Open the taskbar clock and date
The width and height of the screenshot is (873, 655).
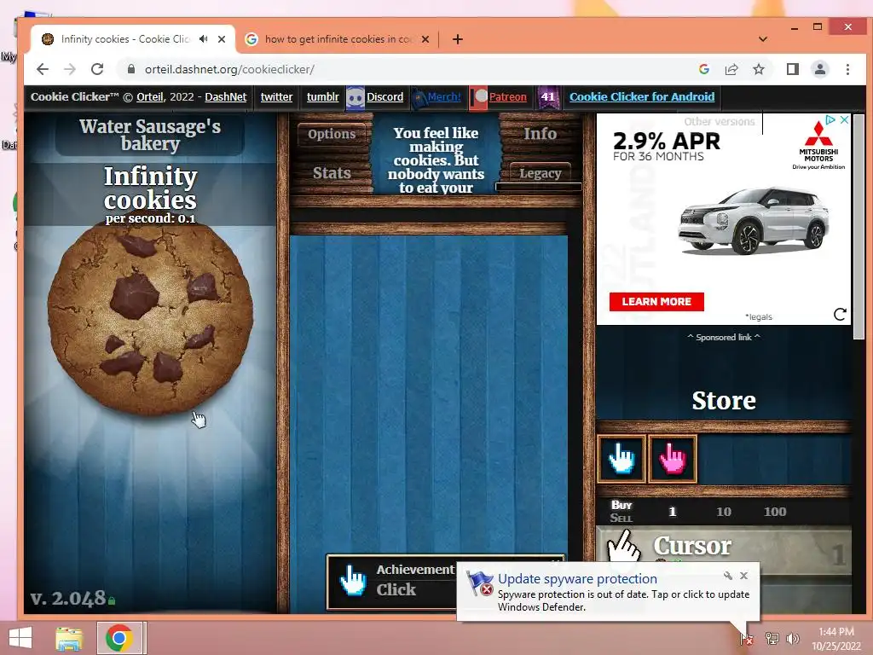pos(835,638)
